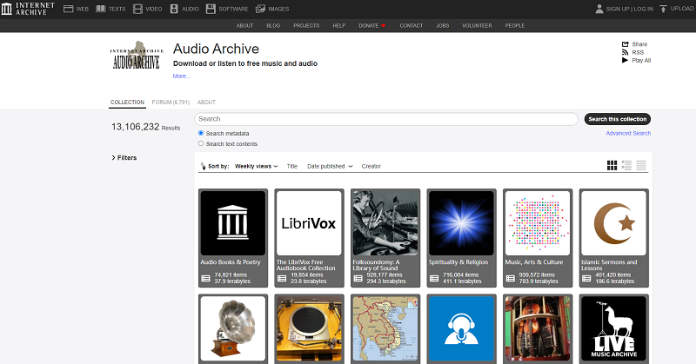Switch to compact list view

tap(641, 165)
